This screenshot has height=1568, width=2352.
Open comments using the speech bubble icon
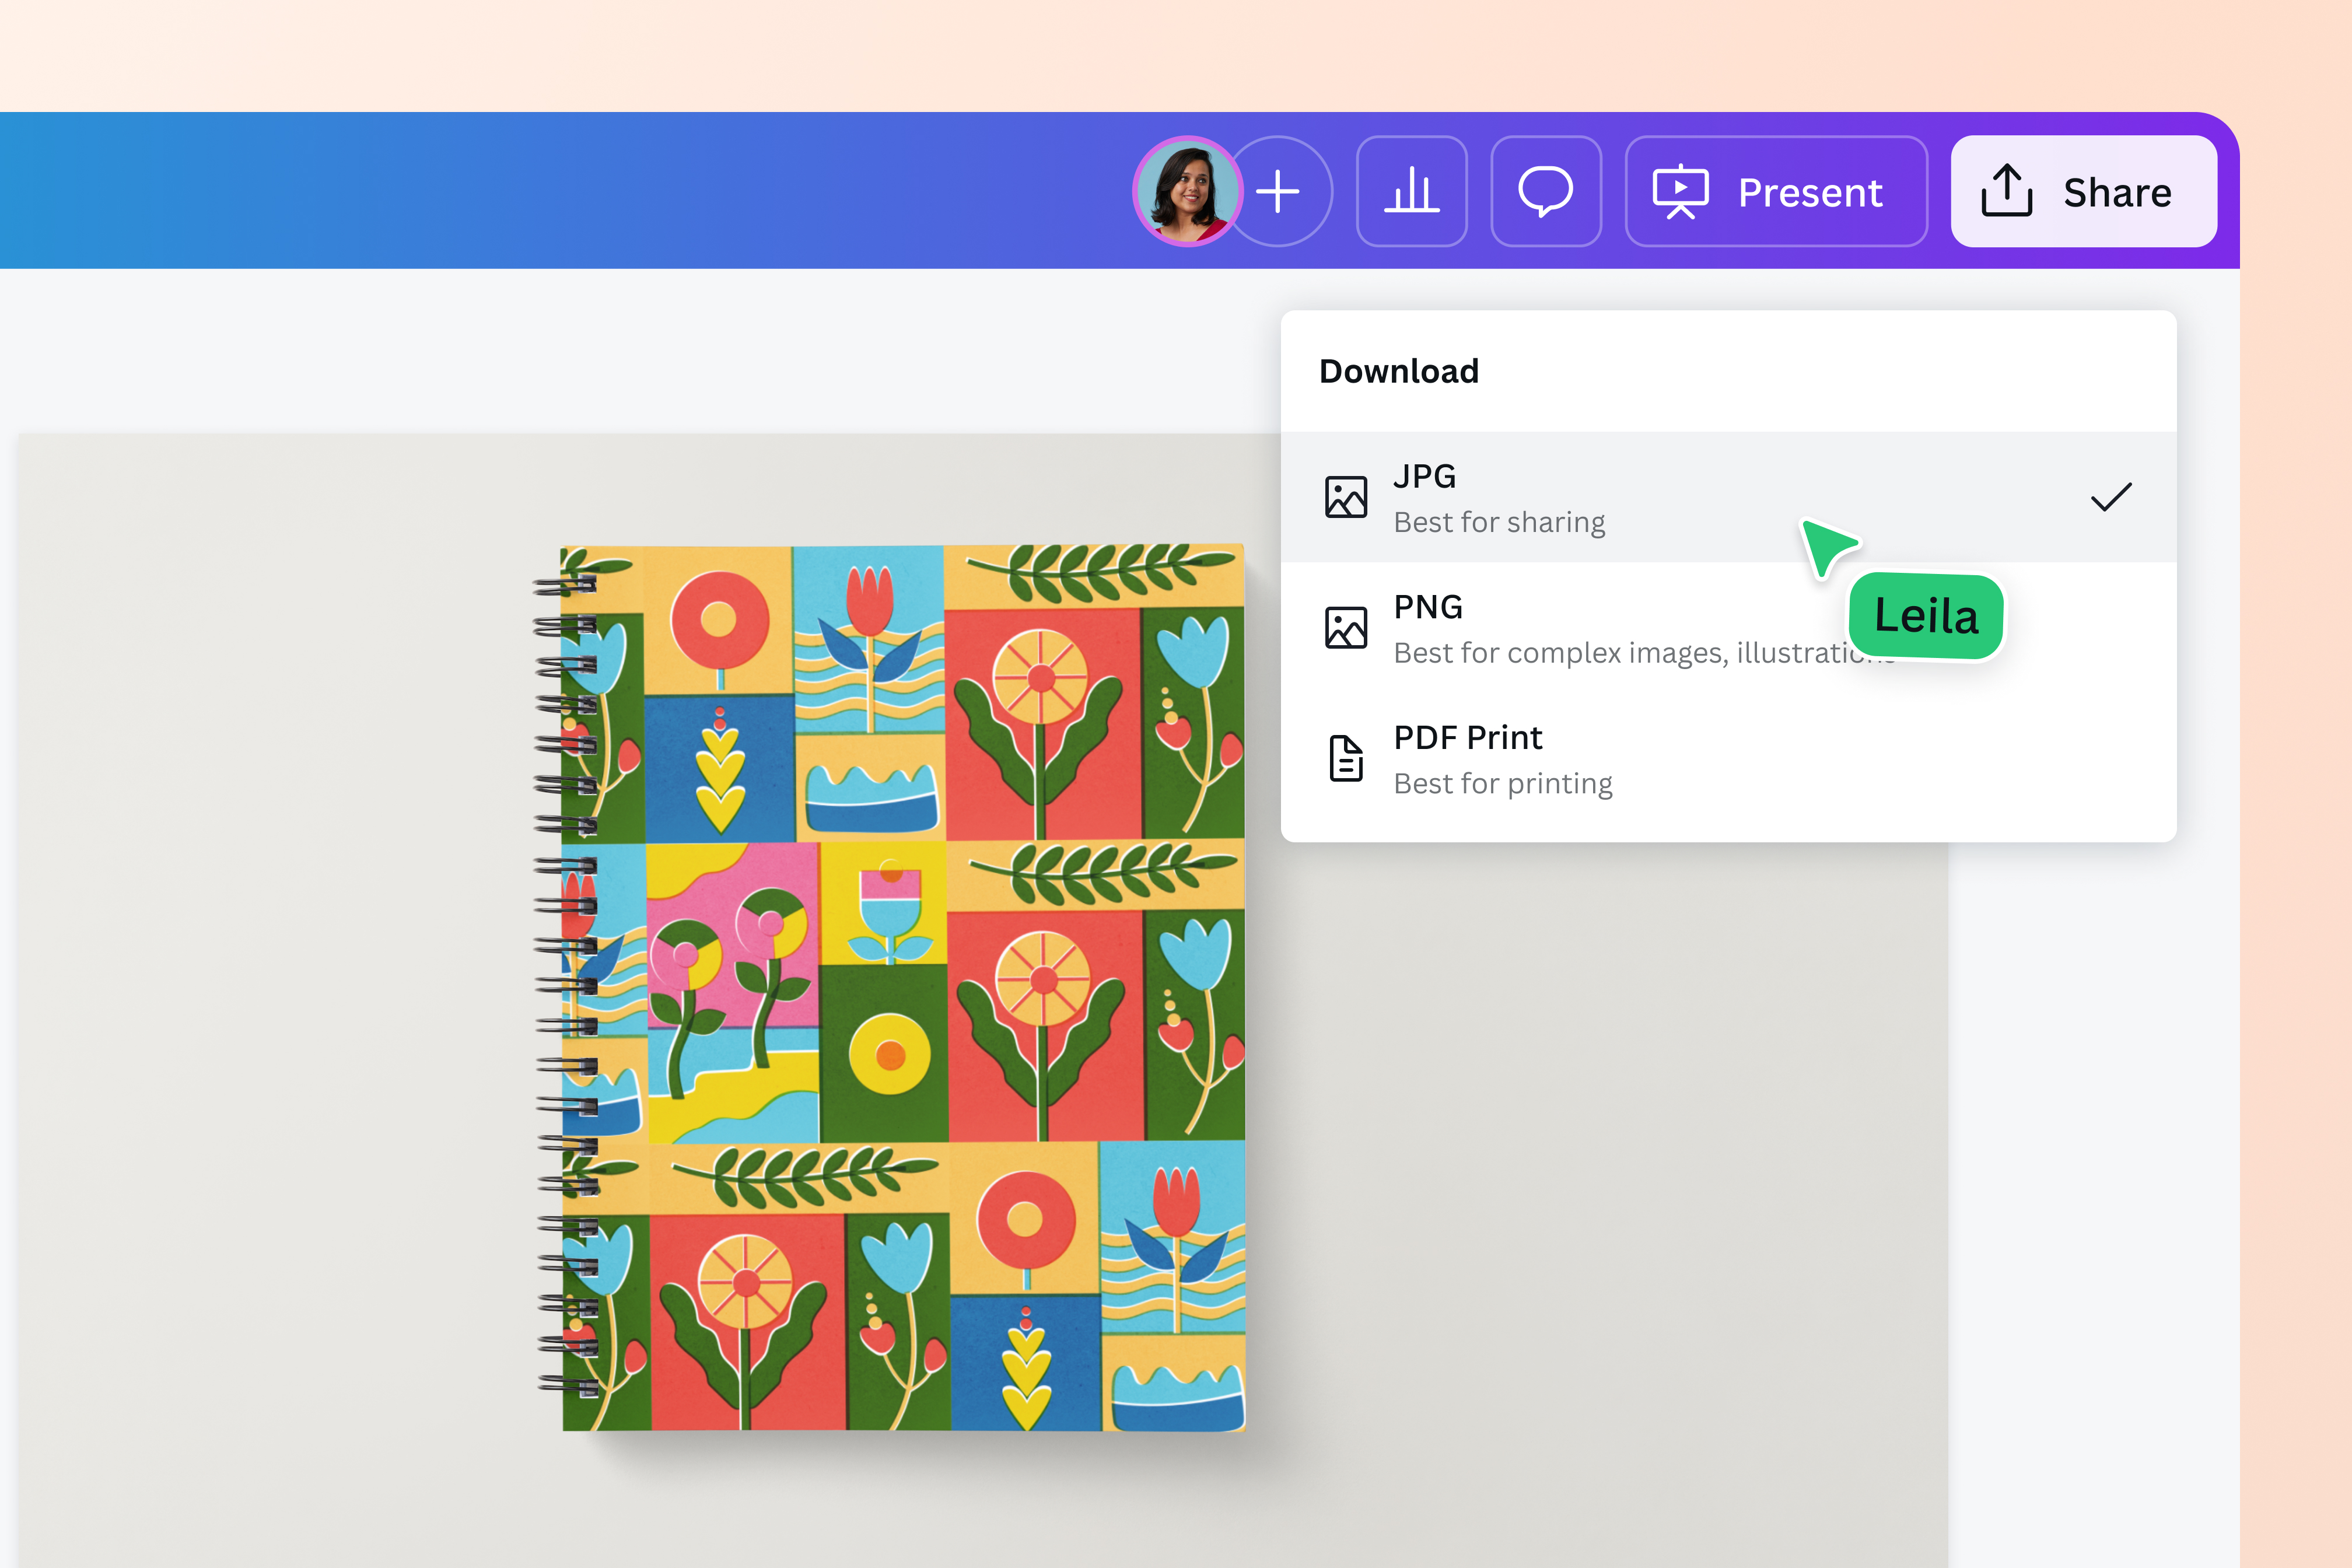click(1546, 191)
